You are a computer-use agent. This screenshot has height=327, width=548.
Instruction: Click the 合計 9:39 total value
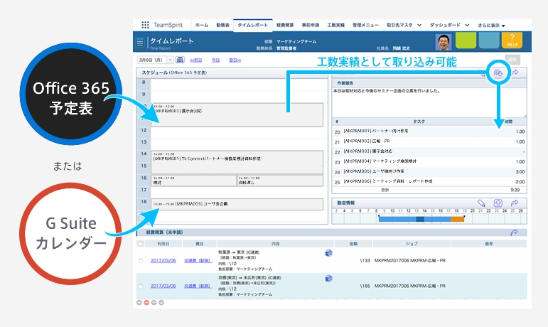(515, 190)
